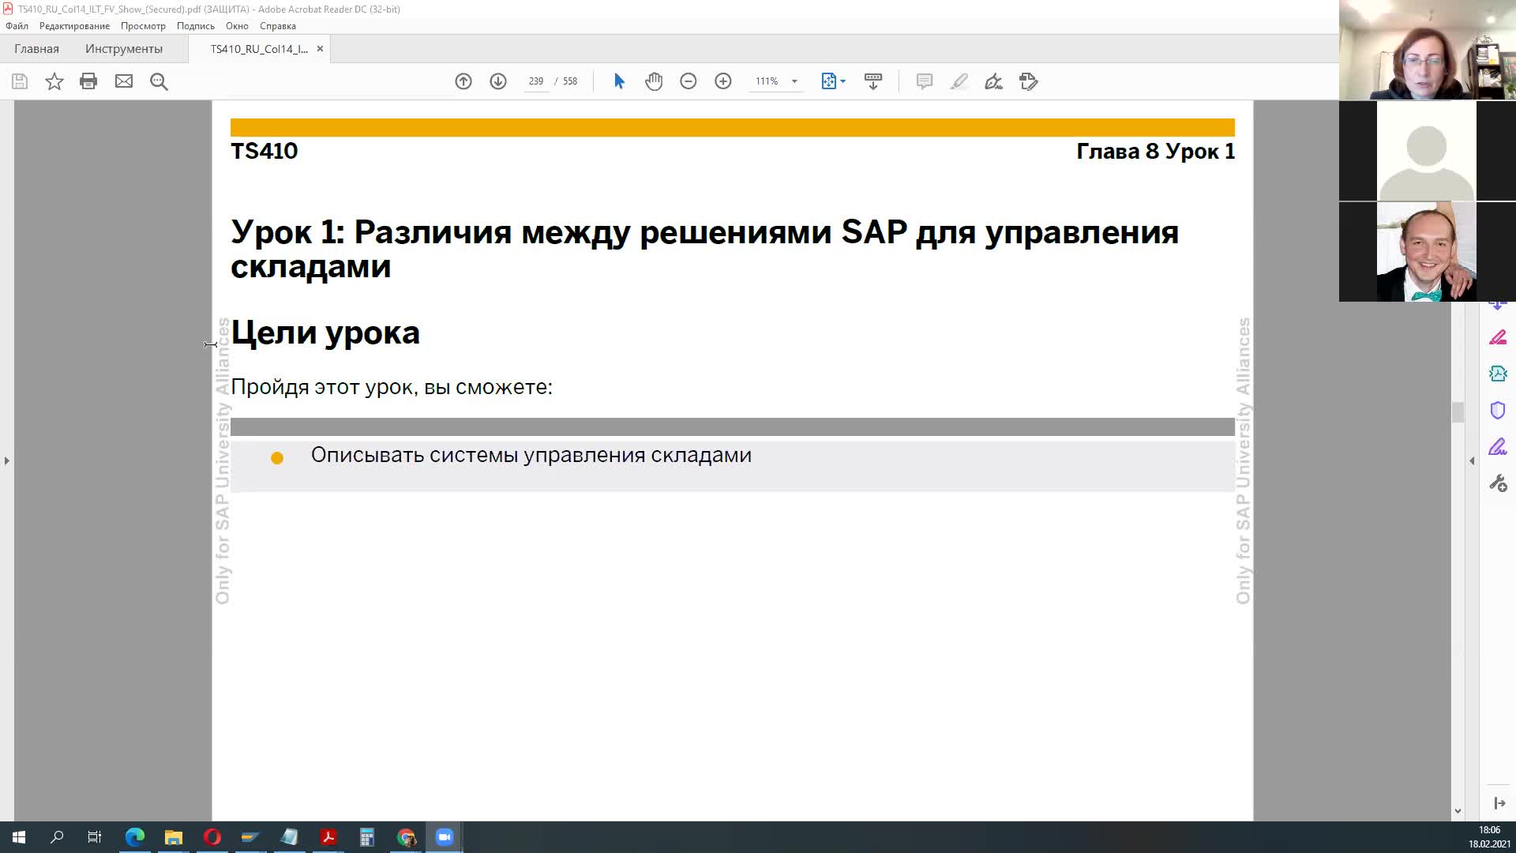Click the scrollbar down arrow

pos(1458,811)
